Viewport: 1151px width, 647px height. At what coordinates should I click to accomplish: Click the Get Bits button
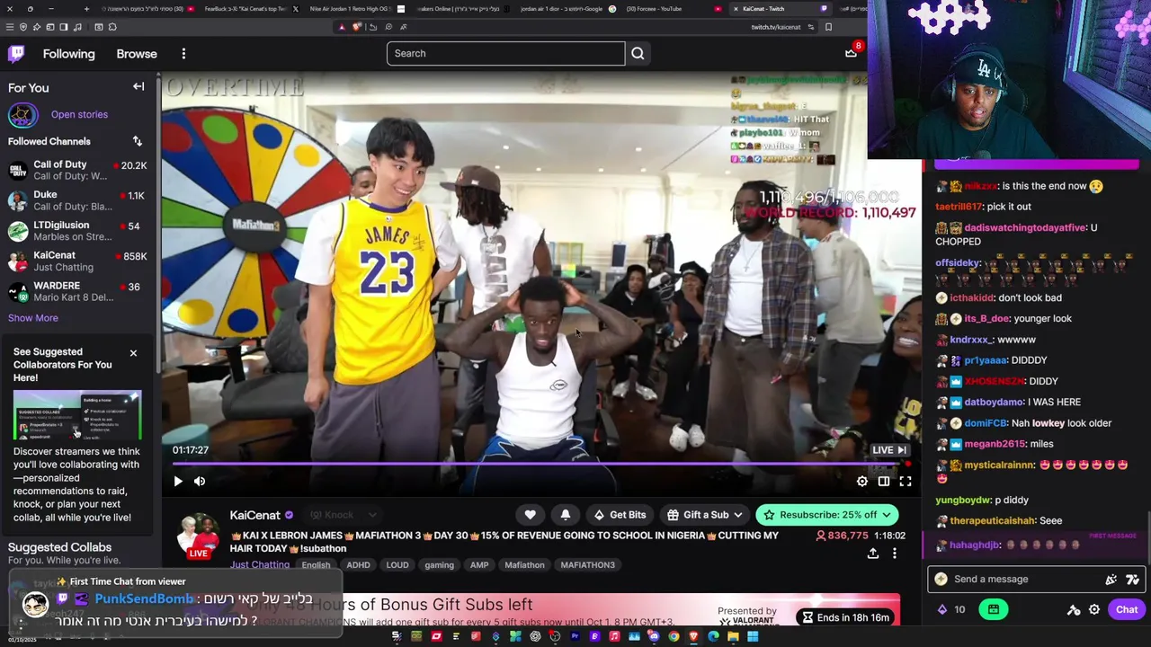tap(619, 515)
